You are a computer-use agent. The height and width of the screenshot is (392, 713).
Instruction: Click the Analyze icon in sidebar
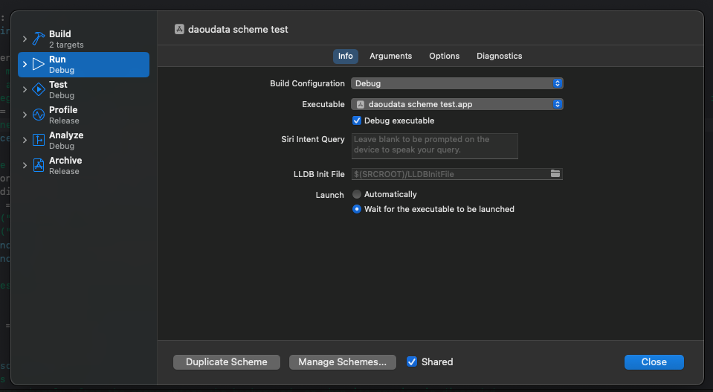tap(38, 140)
